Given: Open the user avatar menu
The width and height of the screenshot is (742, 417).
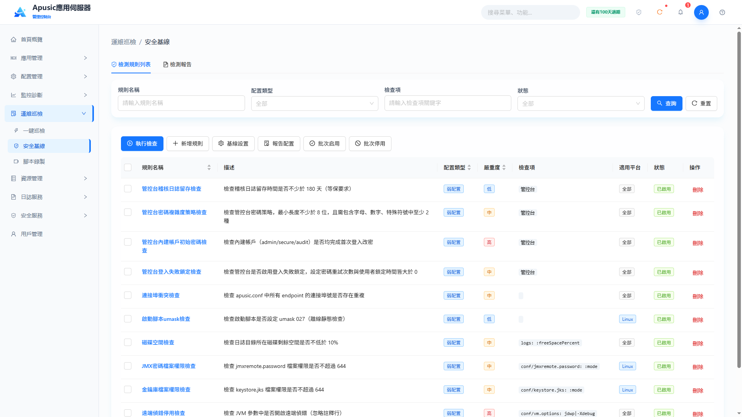Looking at the screenshot, I should coord(701,12).
